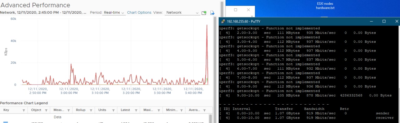The width and height of the screenshot is (400, 123).
Task: Filter the Key column
Action: tap(24, 110)
